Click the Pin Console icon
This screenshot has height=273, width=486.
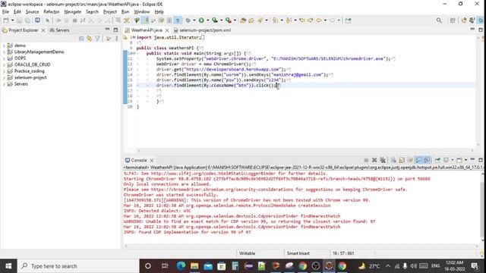pos(437,160)
